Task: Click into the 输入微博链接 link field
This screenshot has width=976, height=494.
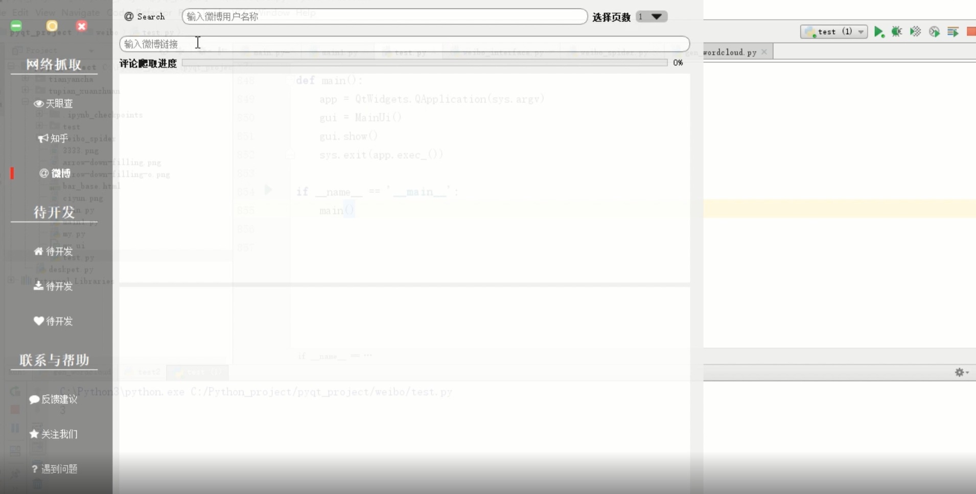Action: pos(404,44)
